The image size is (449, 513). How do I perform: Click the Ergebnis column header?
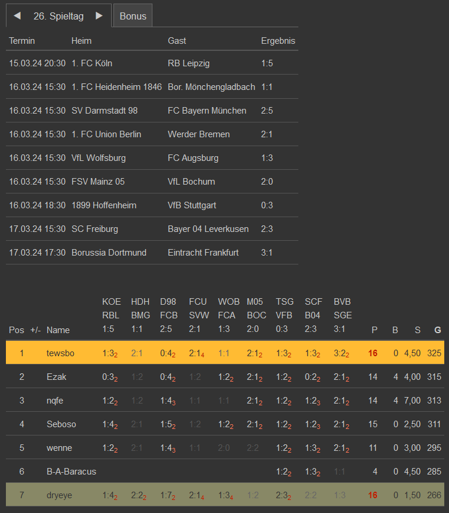[x=278, y=41]
